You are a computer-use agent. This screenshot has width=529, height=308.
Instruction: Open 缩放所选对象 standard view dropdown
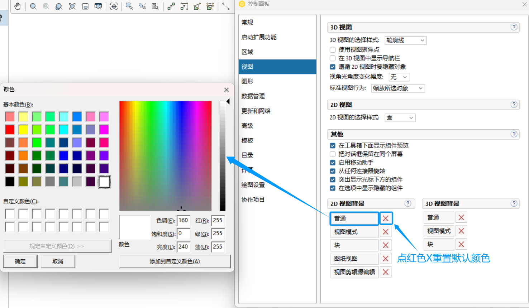pos(398,88)
